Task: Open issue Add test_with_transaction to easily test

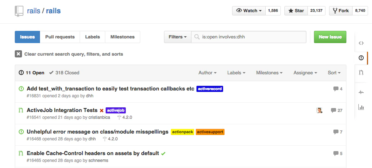Action: 111,89
